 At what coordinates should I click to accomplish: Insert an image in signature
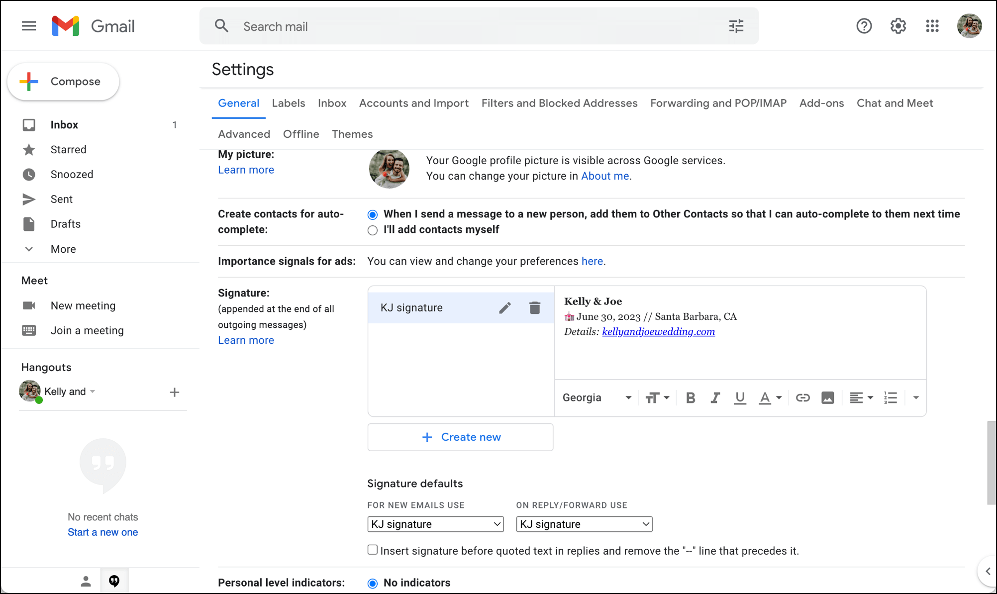tap(827, 397)
